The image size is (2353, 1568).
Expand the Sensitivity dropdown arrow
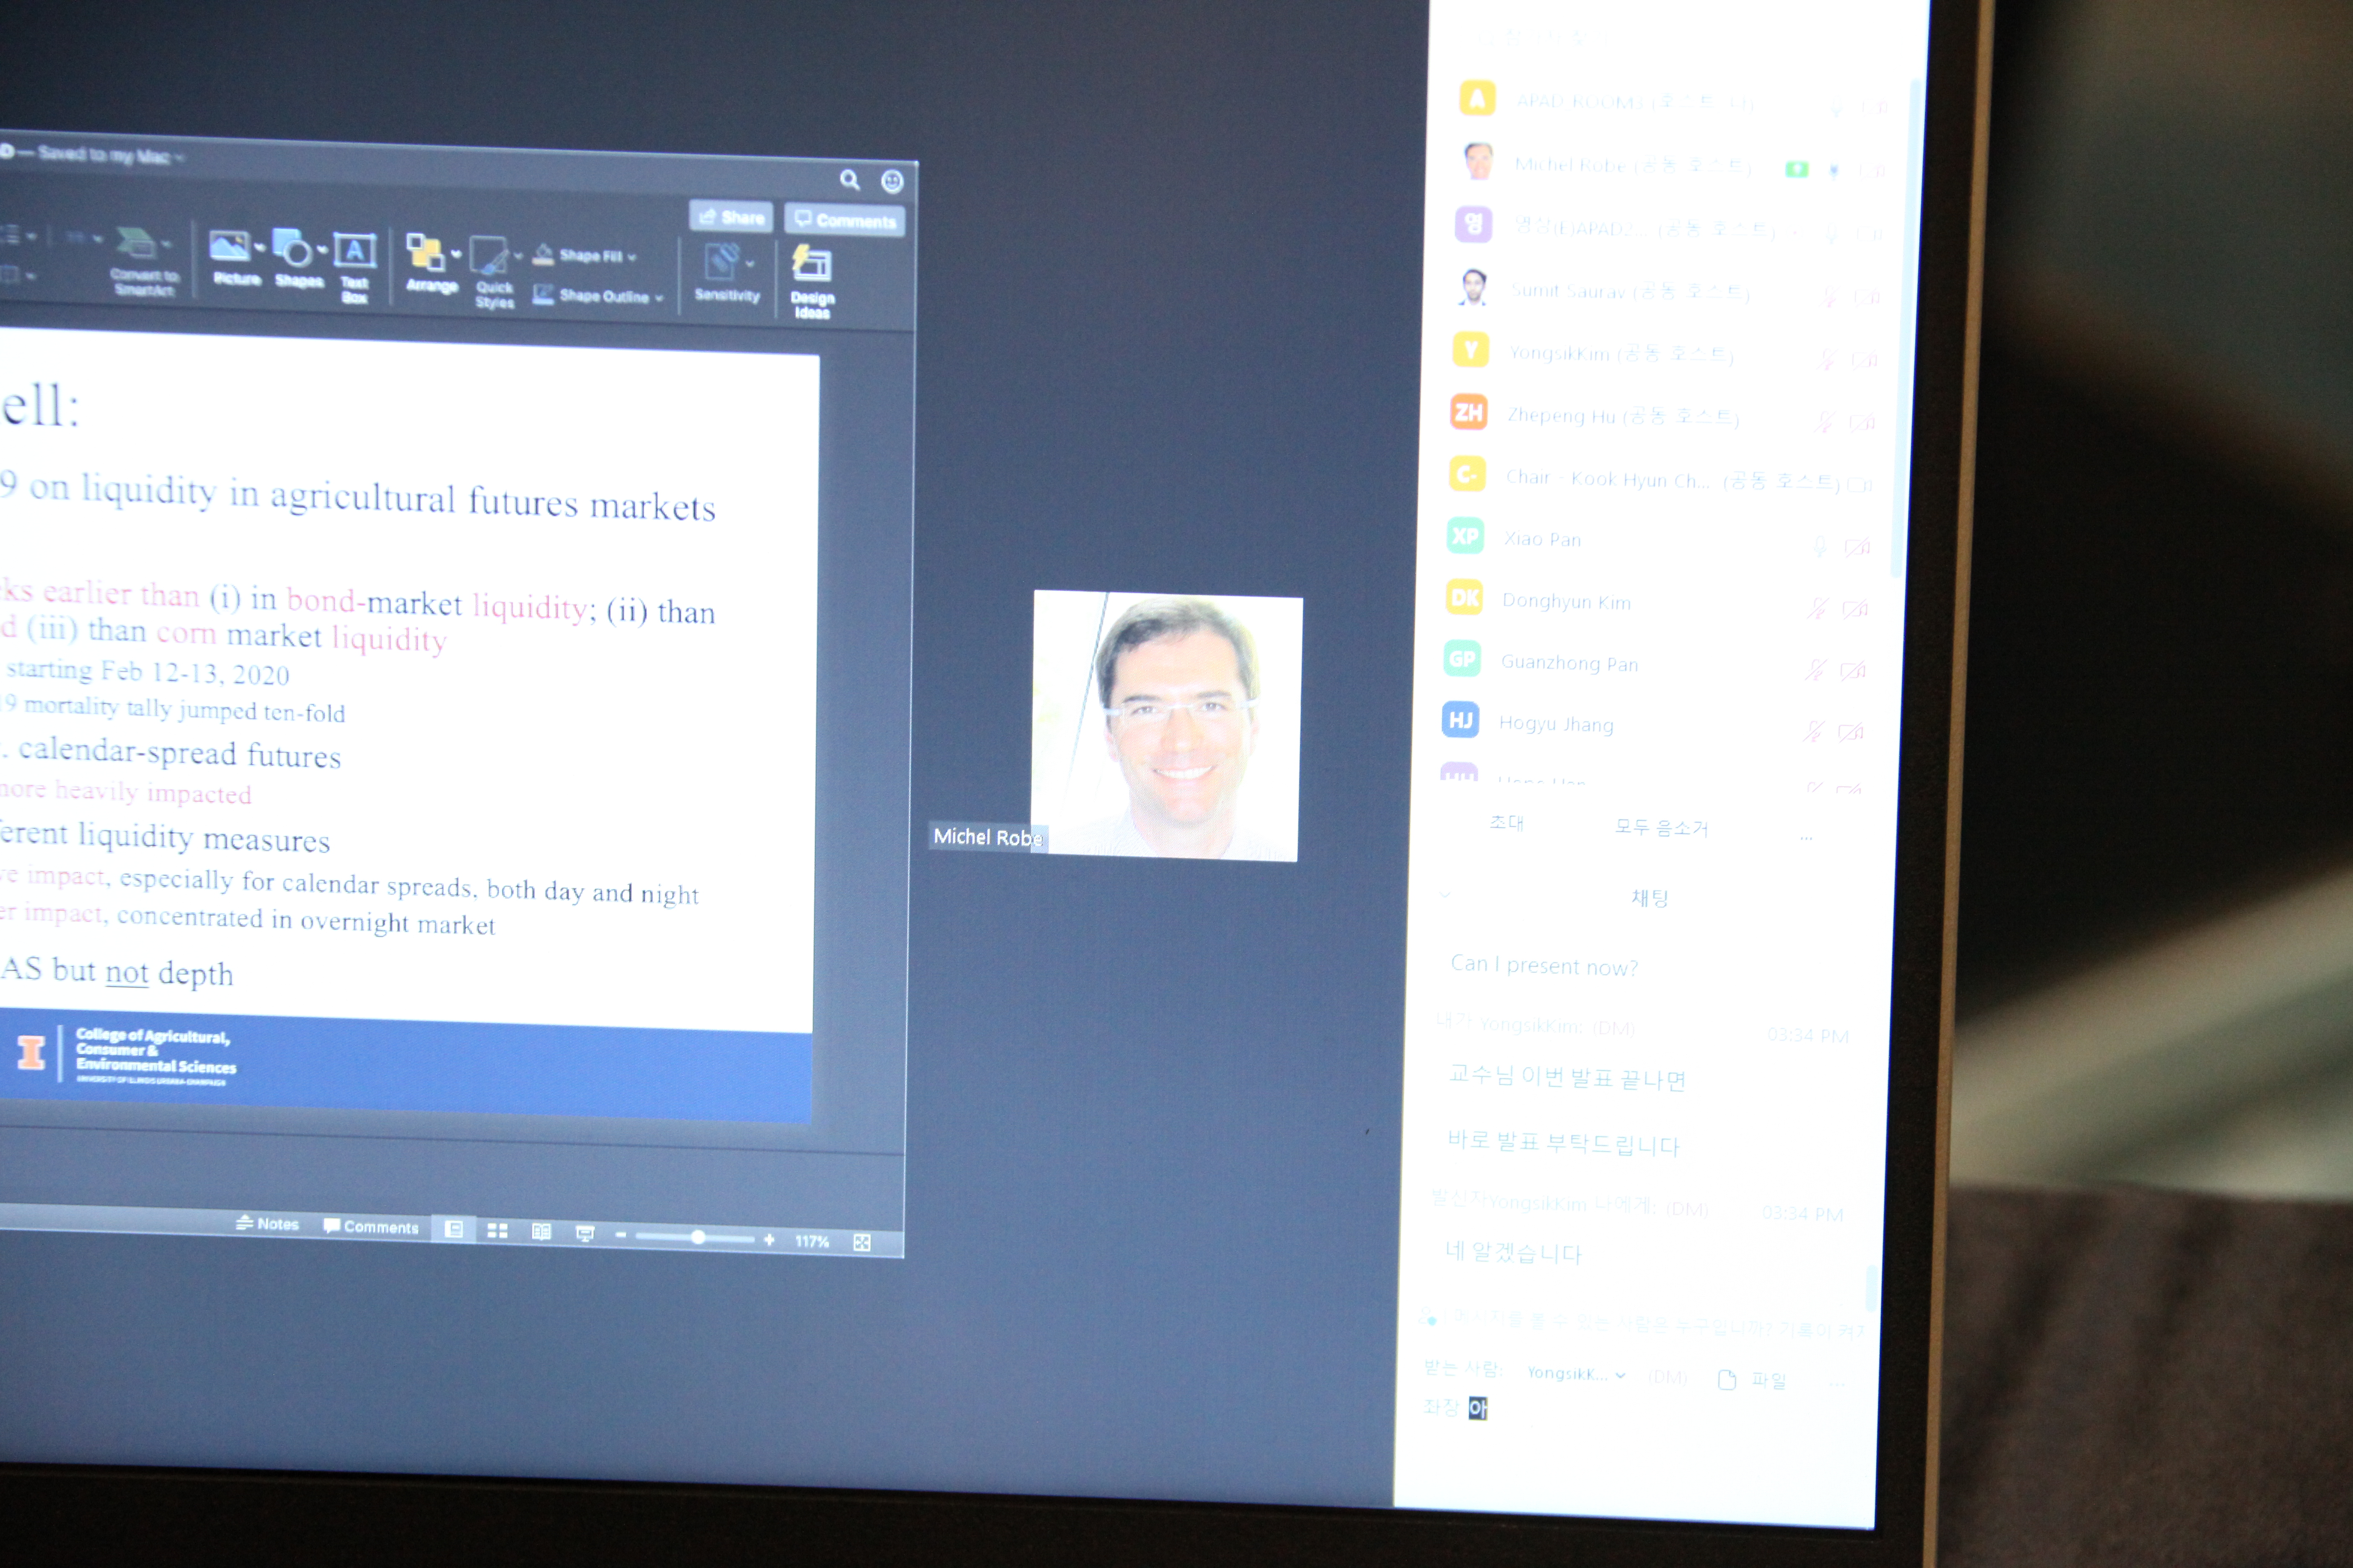tap(750, 264)
